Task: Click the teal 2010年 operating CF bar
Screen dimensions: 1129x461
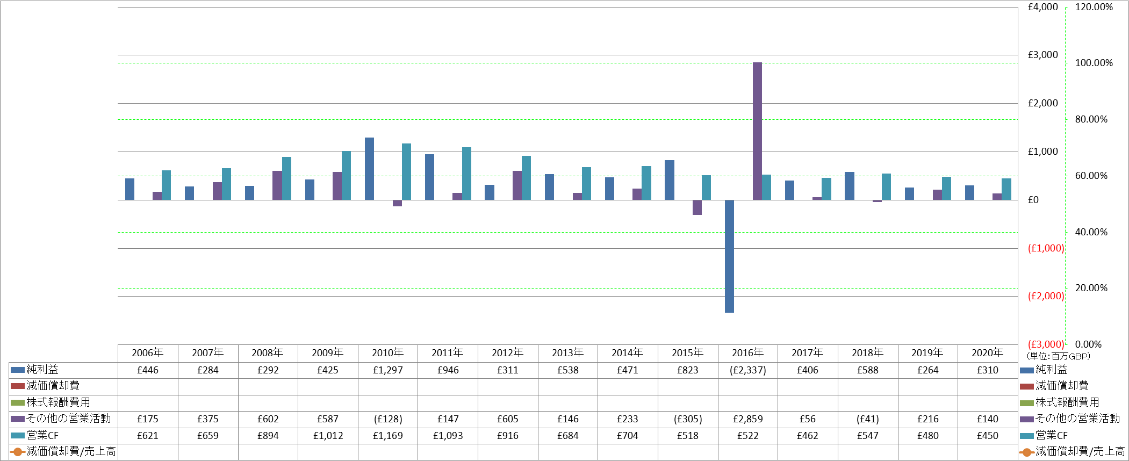Action: [x=406, y=172]
